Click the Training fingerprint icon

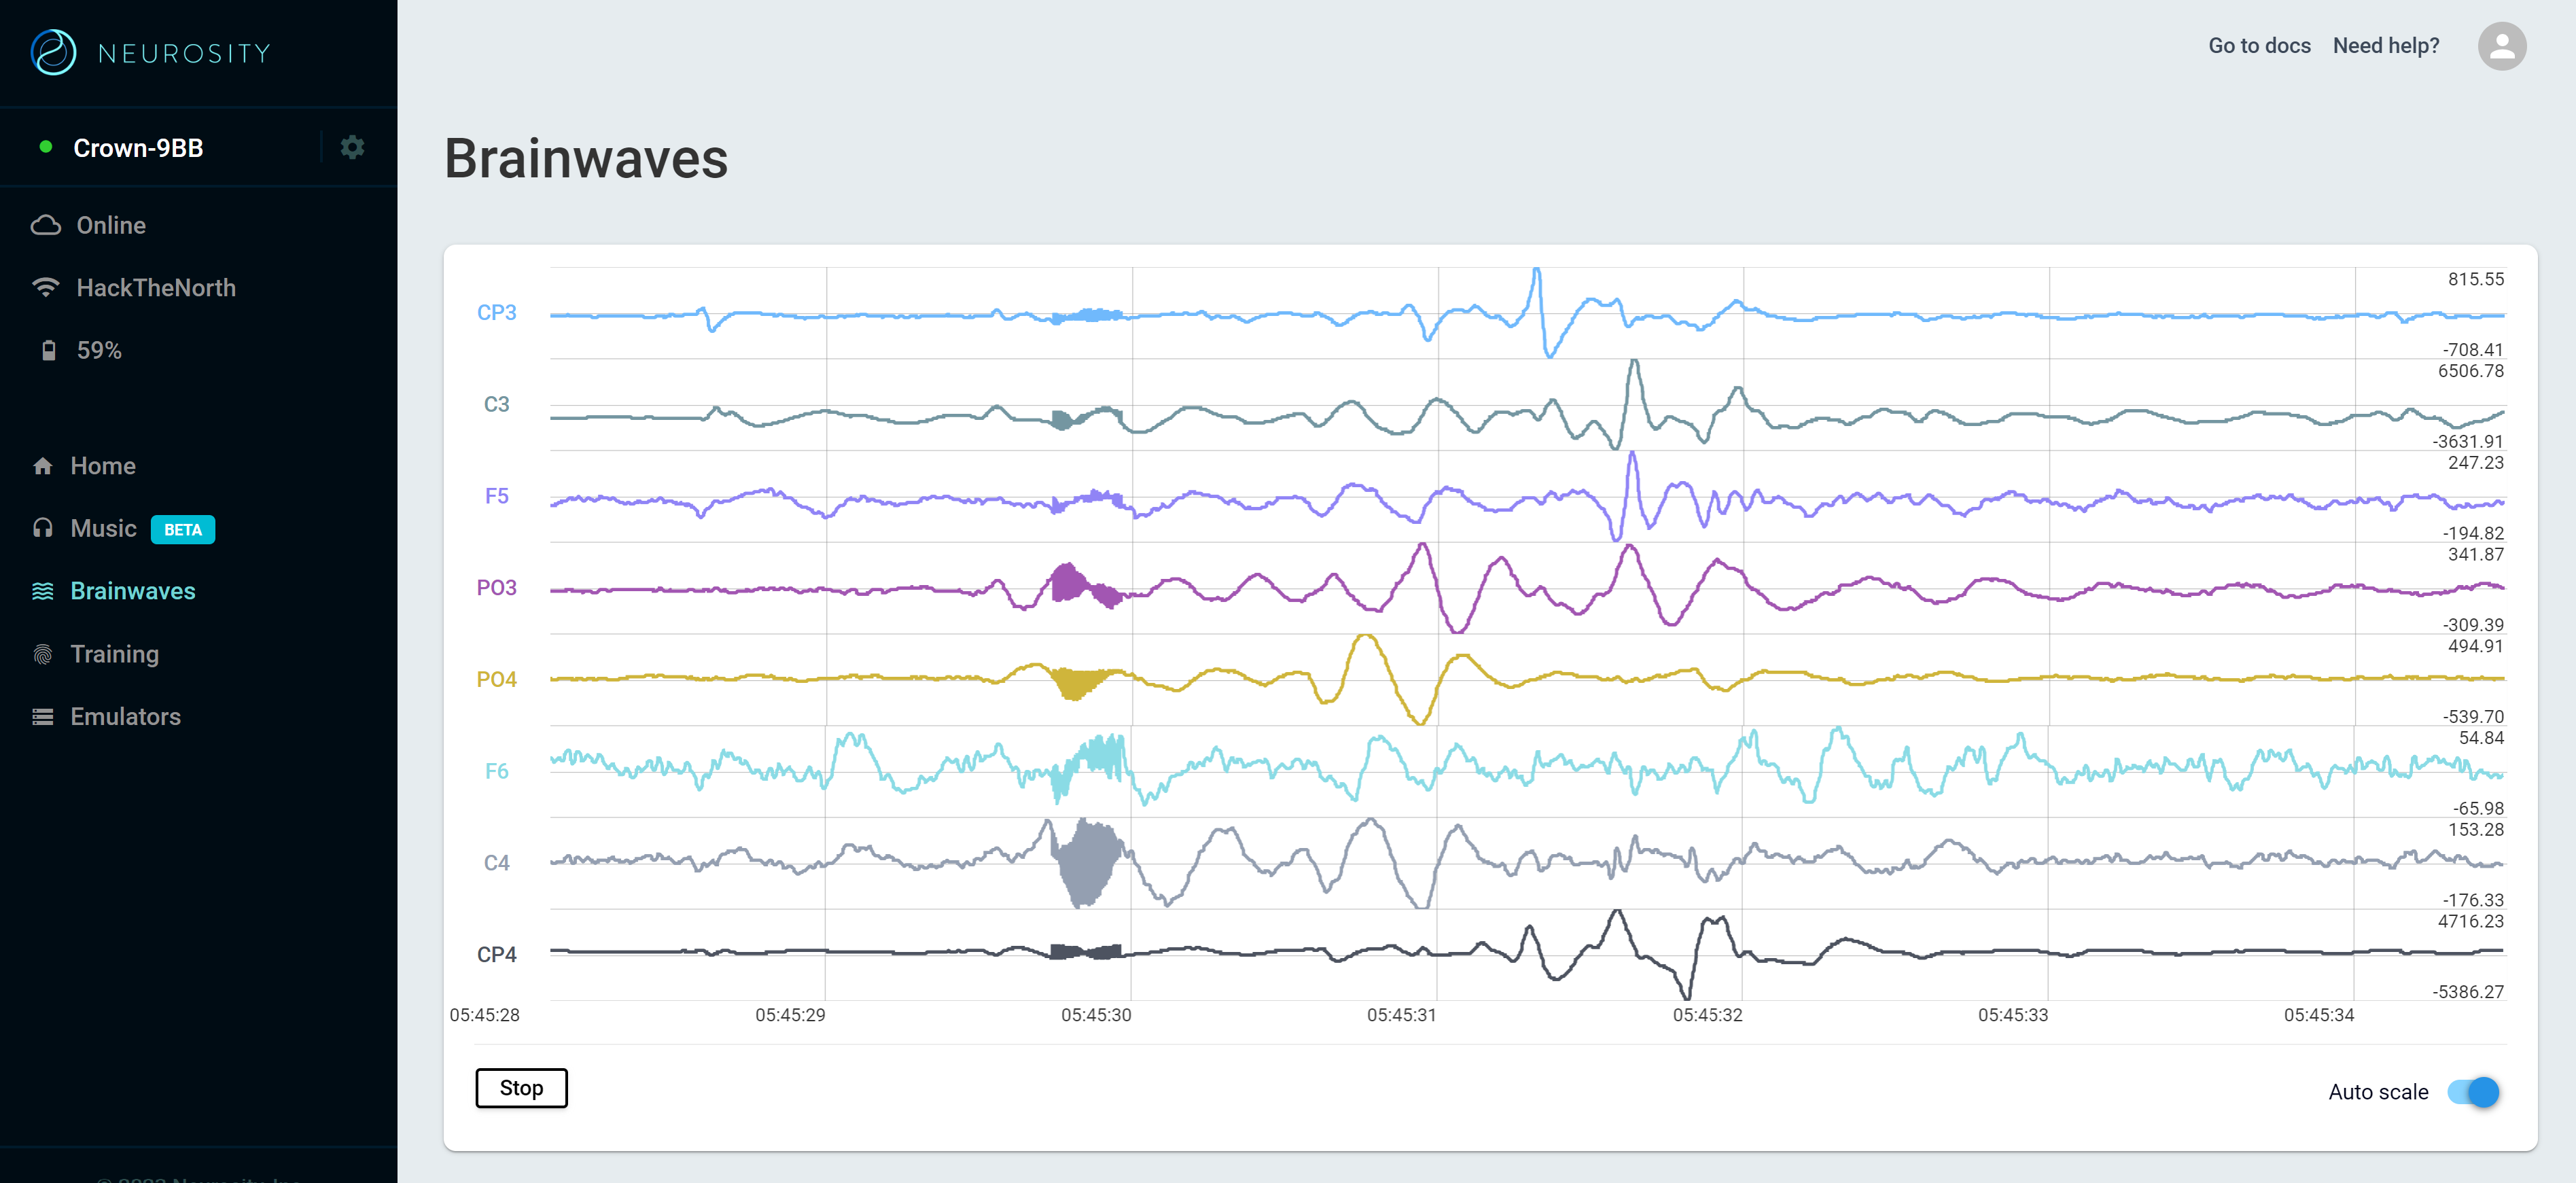(43, 654)
